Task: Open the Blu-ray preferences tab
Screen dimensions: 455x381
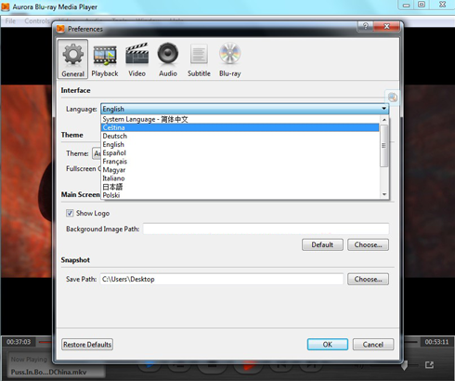Action: [230, 59]
